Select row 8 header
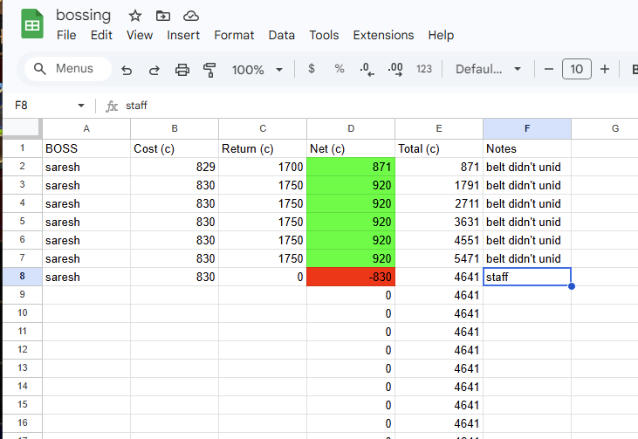This screenshot has height=439, width=638. coord(23,277)
